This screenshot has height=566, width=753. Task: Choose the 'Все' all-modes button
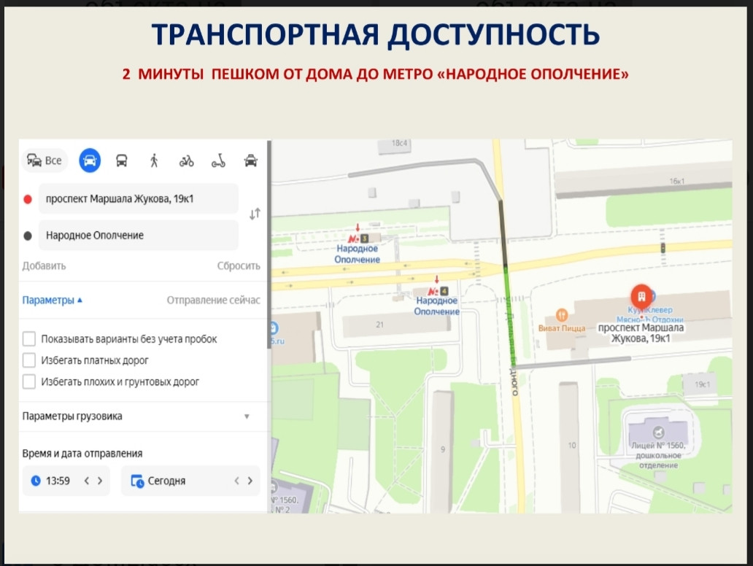click(x=45, y=160)
